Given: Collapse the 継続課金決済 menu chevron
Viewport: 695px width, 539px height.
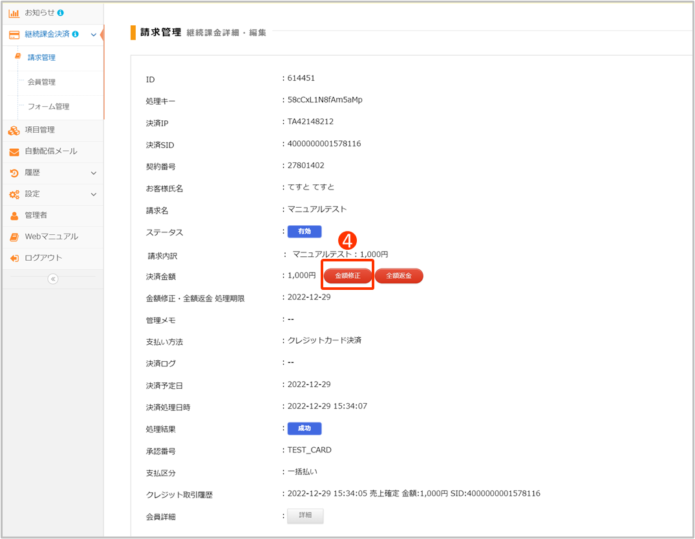Looking at the screenshot, I should click(94, 34).
